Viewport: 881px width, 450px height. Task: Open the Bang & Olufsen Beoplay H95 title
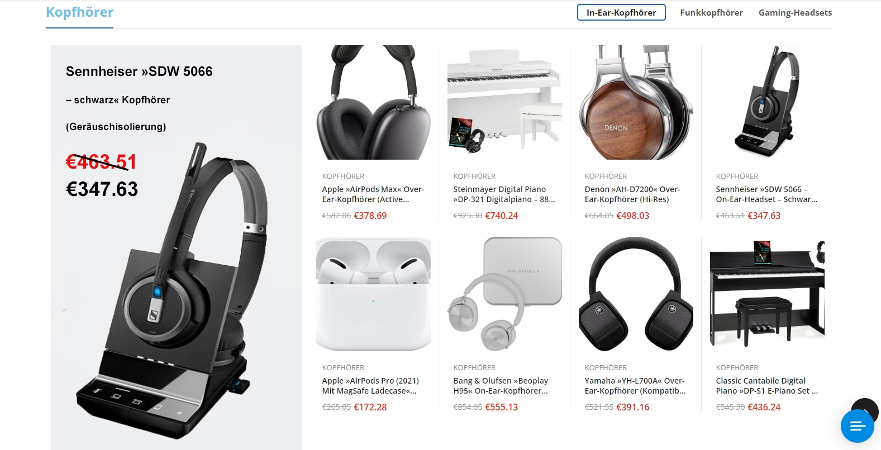click(x=501, y=386)
